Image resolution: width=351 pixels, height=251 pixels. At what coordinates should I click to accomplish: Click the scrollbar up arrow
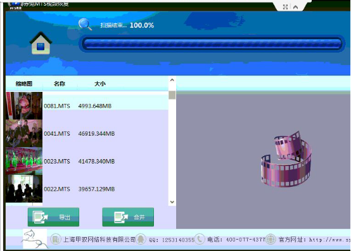172,80
